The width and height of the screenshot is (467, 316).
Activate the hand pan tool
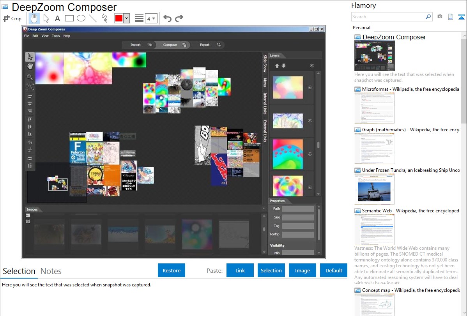(x=34, y=18)
